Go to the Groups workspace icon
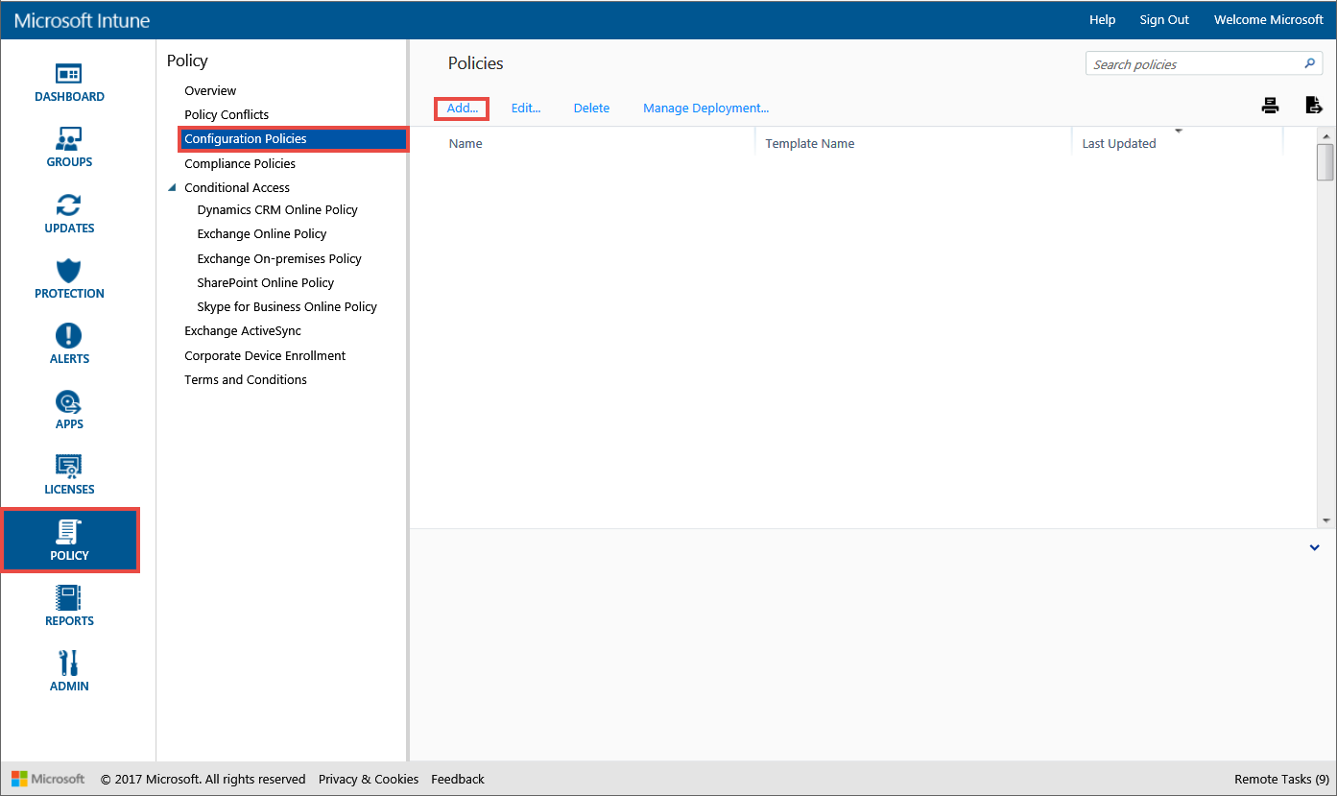The height and width of the screenshot is (796, 1337). pyautogui.click(x=69, y=139)
